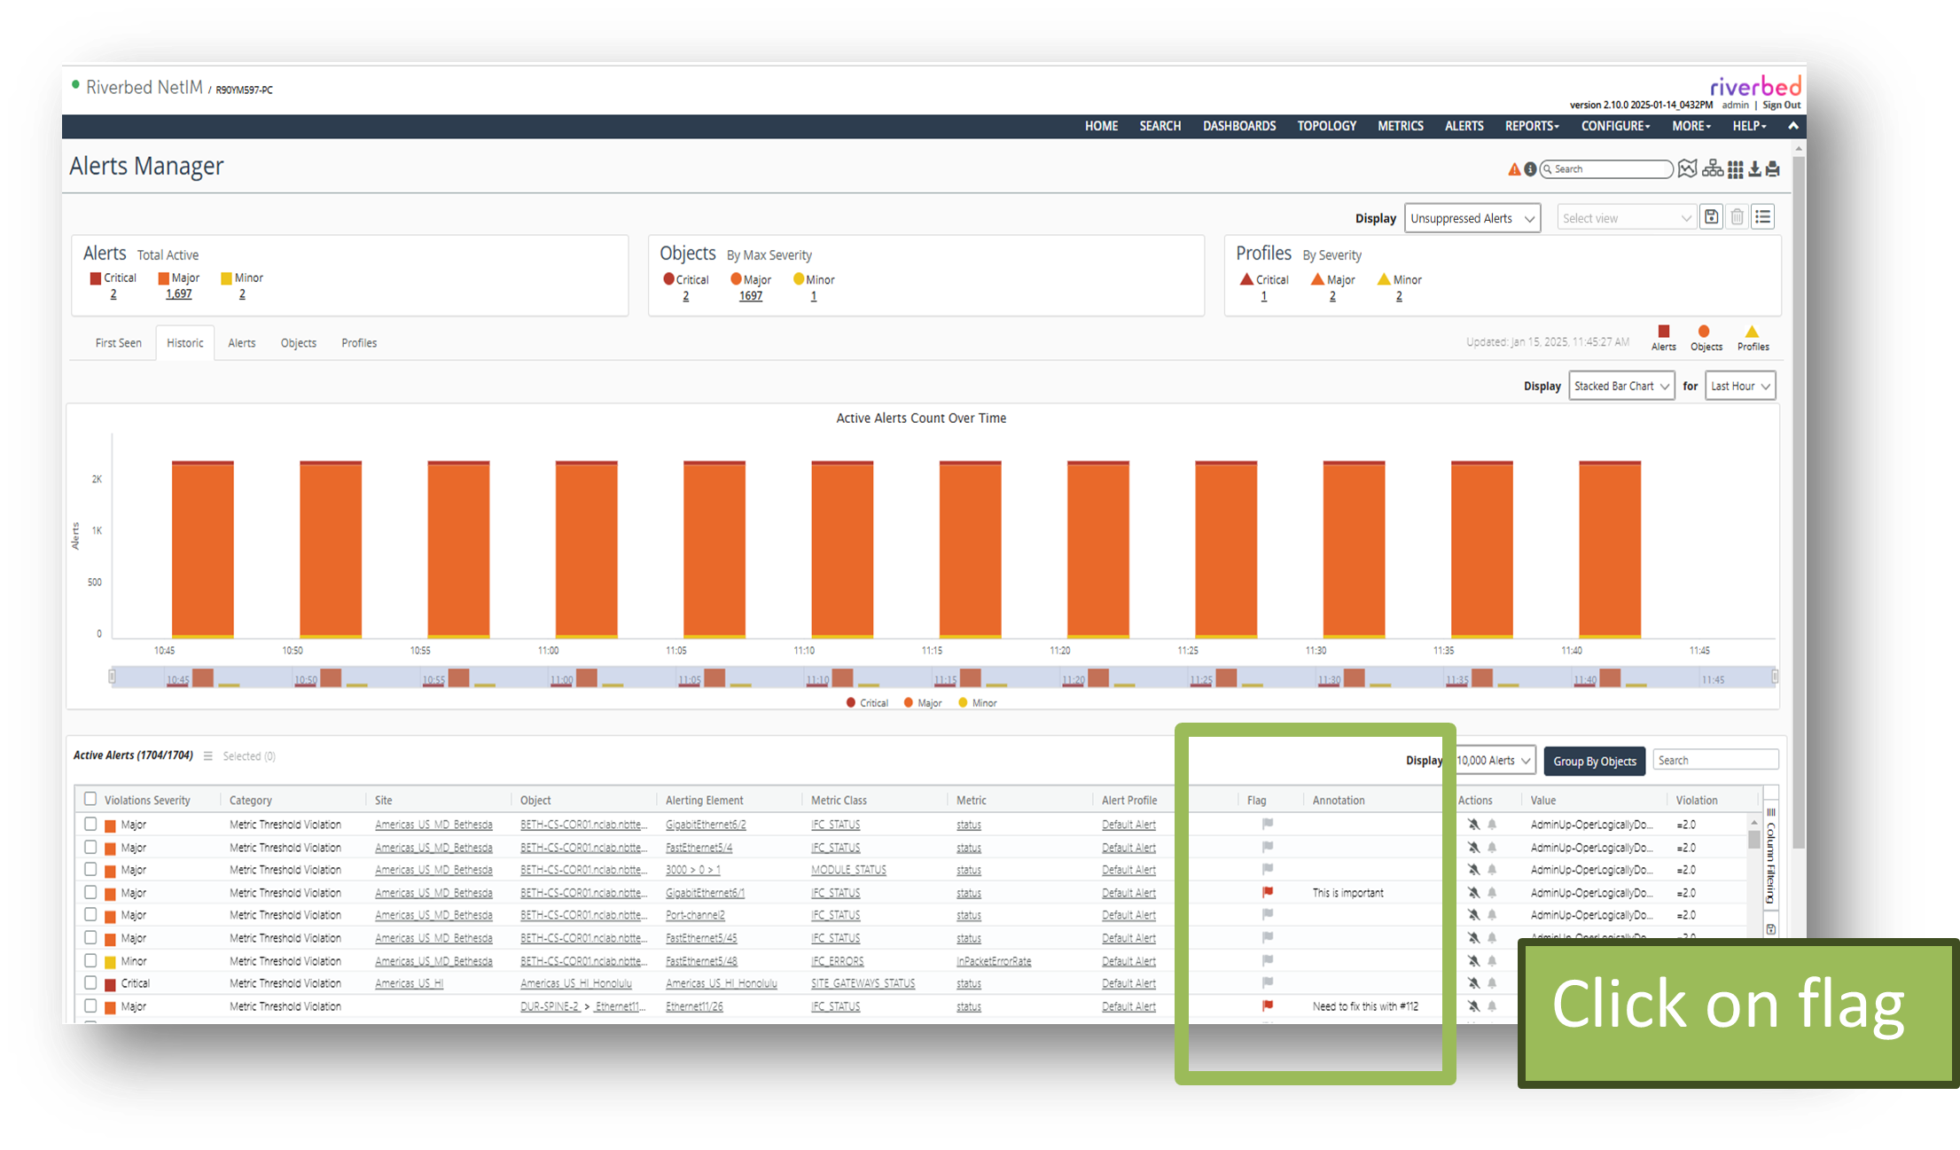This screenshot has height=1150, width=1960.
Task: Click the red flag on 'This is important' row
Action: (1268, 892)
